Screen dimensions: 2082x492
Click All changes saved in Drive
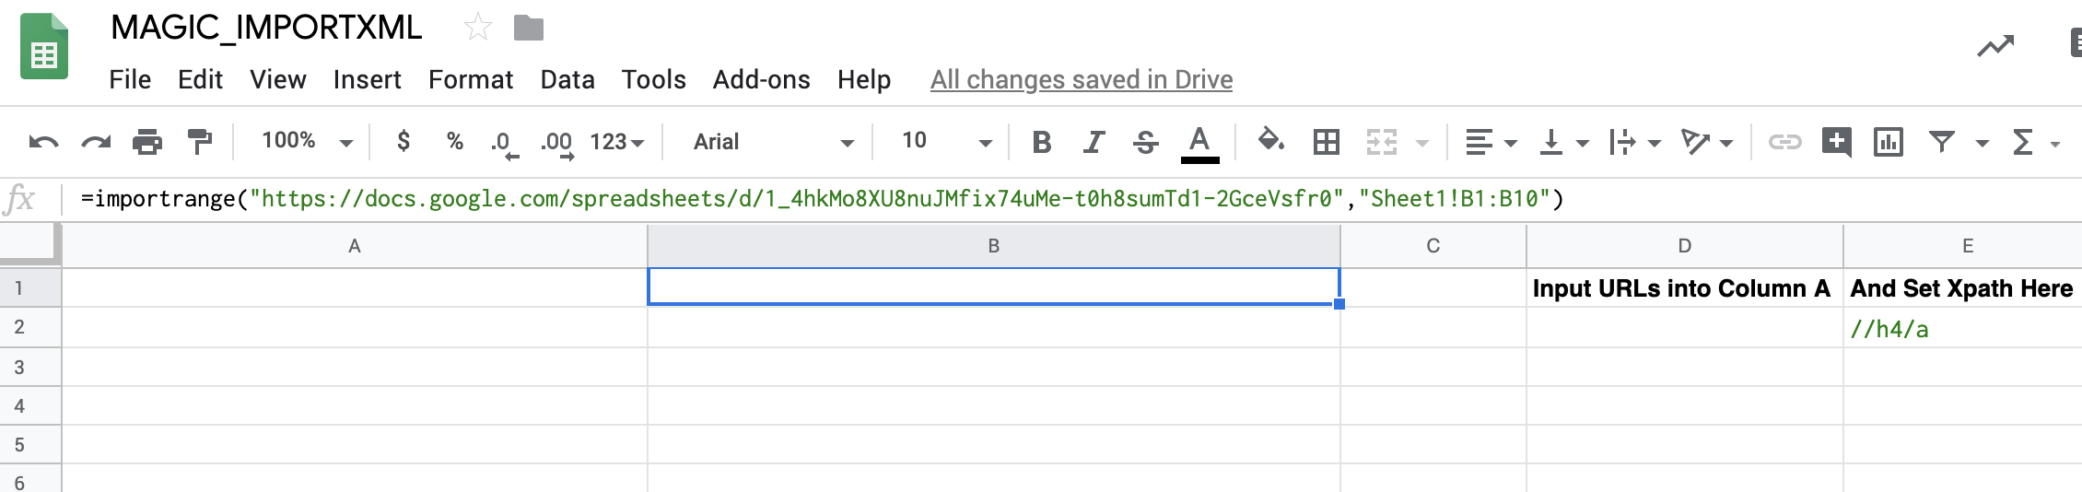click(1082, 80)
